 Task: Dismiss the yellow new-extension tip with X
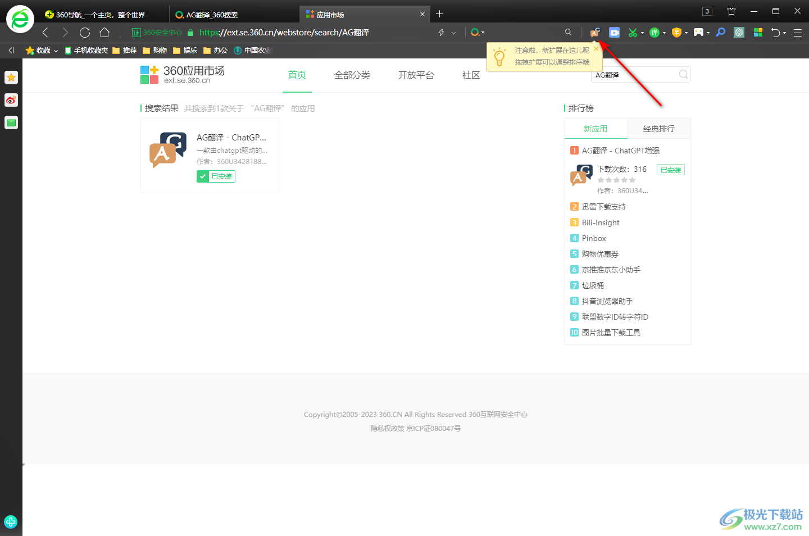(x=596, y=49)
